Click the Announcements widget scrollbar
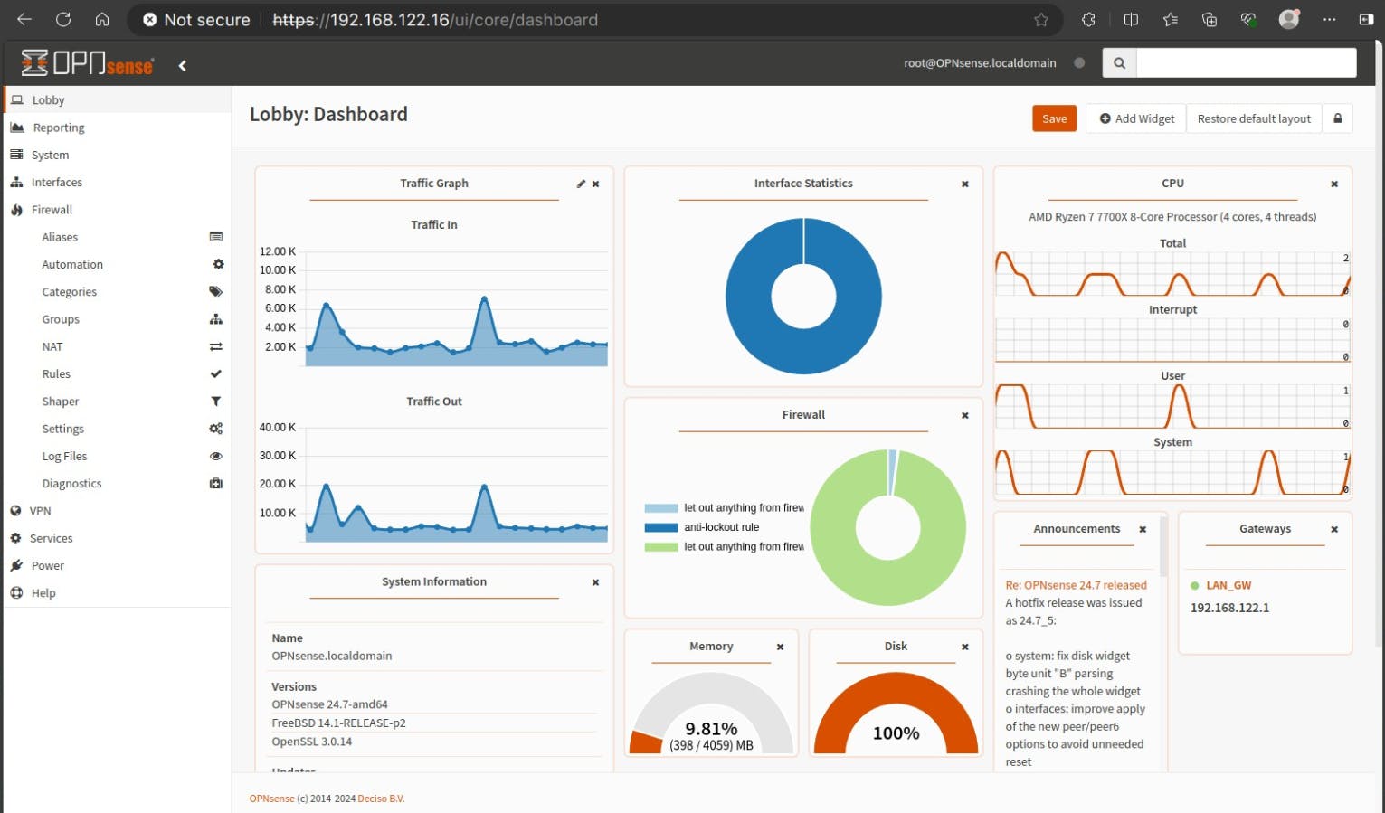 point(1163,547)
